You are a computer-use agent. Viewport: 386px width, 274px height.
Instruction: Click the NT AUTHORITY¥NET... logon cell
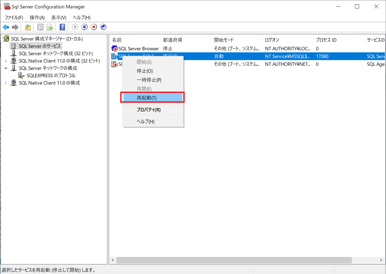click(288, 64)
